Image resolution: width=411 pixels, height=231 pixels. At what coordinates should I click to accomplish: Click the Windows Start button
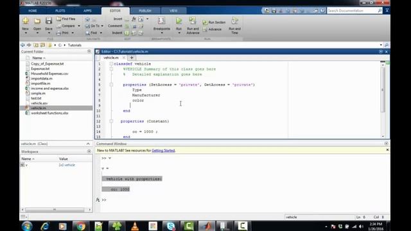pyautogui.click(x=27, y=226)
